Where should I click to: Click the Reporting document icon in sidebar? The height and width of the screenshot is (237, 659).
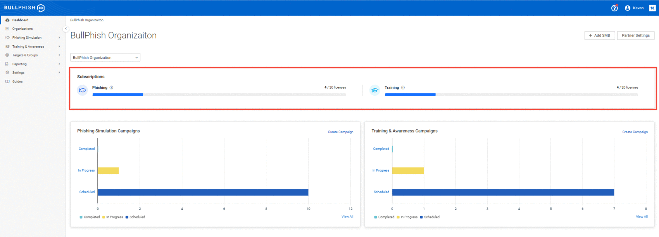[7, 64]
